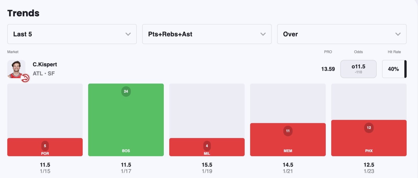Click the Last 5 dropdown chevron arrow

128,34
